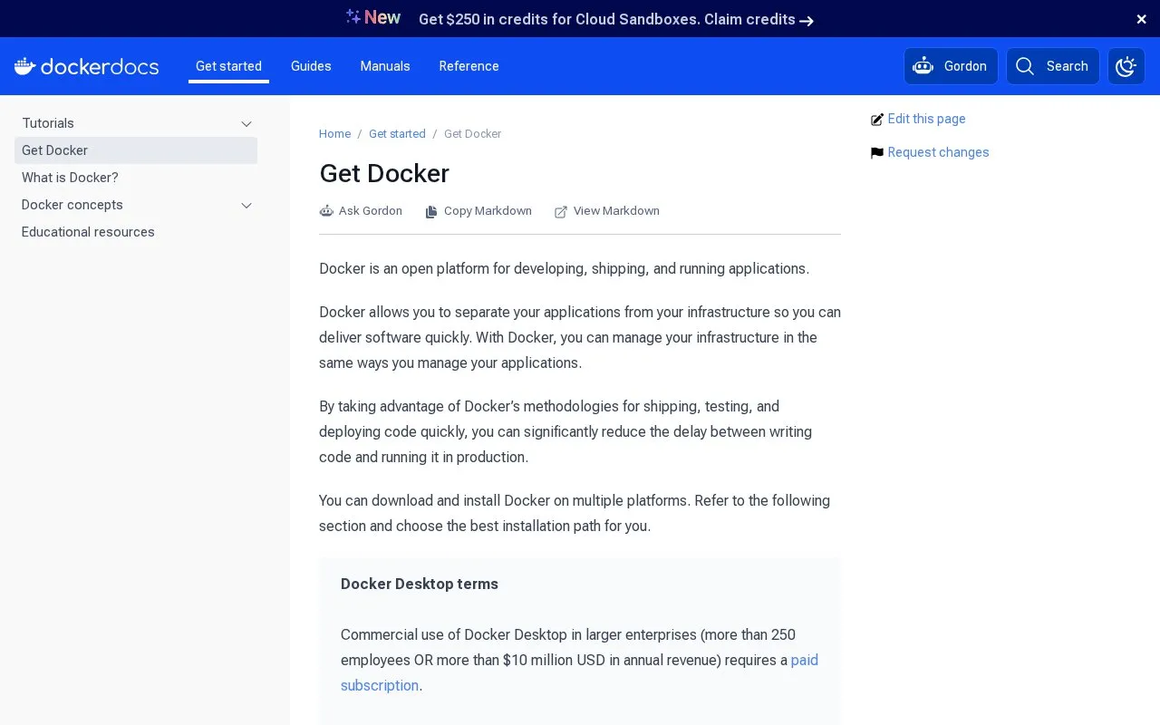The image size is (1160, 725).
Task: Click the arrow icon after Claim credits
Action: click(x=807, y=20)
